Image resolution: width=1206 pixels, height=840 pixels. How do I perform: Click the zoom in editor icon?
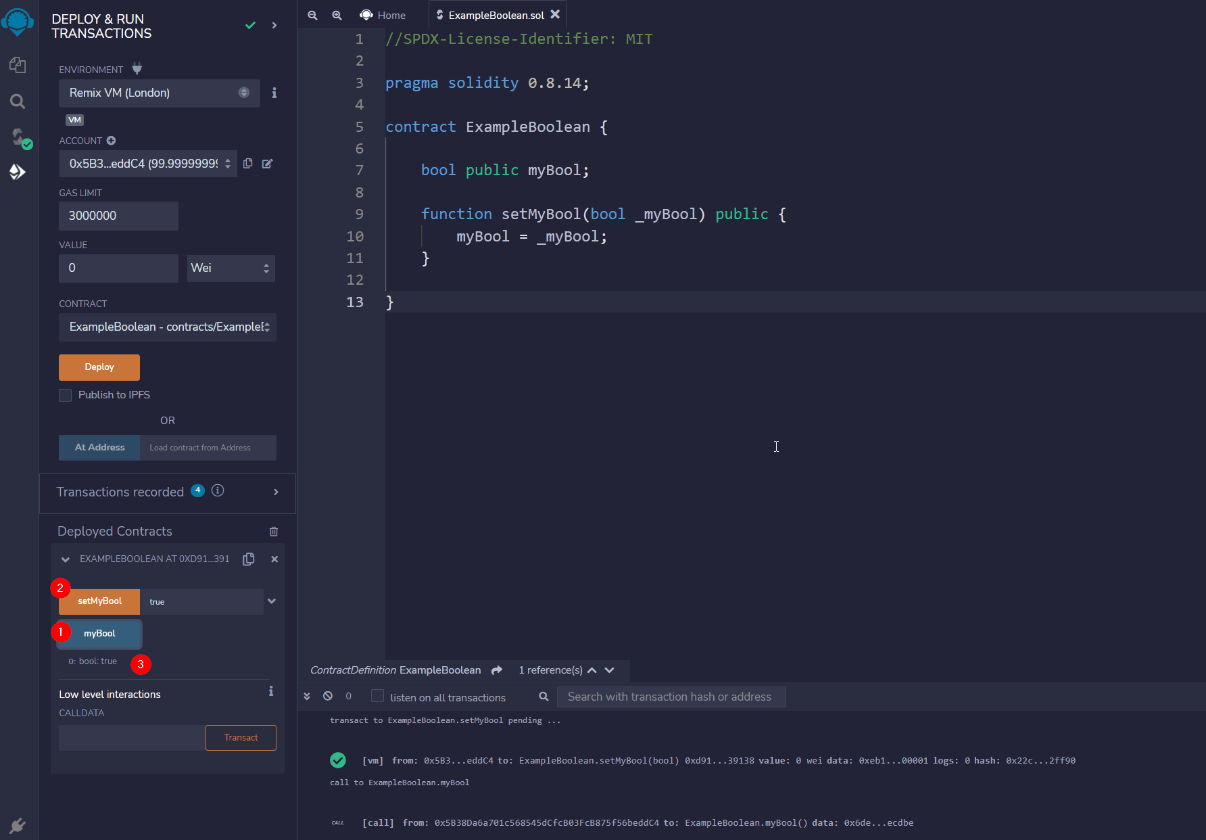(x=337, y=15)
